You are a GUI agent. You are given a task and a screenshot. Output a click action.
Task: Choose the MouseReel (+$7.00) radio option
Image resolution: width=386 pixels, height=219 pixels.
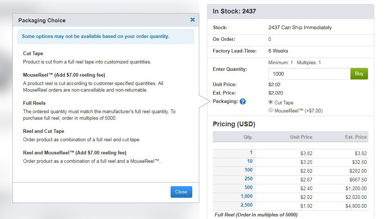(271, 110)
